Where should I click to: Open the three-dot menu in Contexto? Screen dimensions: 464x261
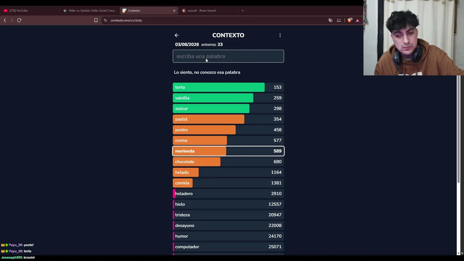tap(280, 35)
